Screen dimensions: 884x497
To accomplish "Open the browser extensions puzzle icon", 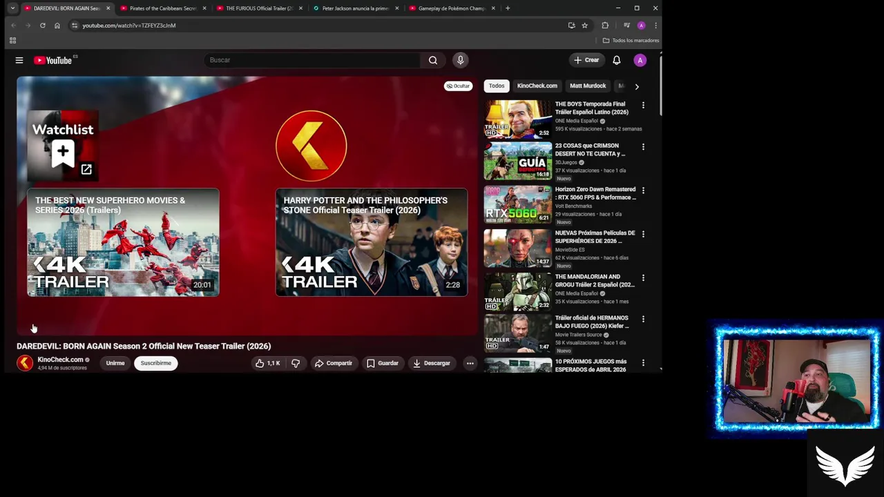I will coord(605,26).
